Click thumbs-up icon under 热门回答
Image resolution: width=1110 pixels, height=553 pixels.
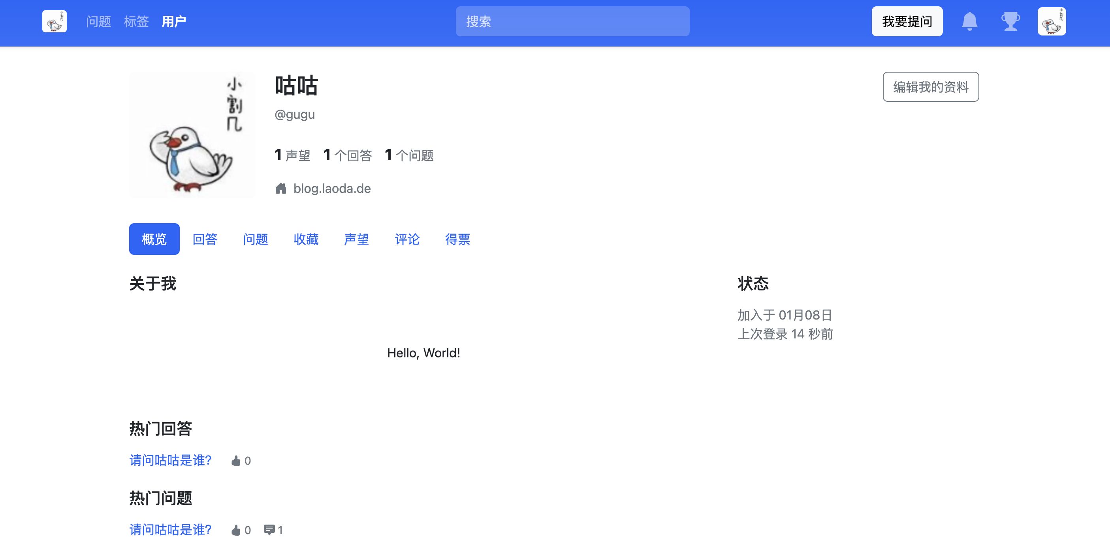click(236, 461)
